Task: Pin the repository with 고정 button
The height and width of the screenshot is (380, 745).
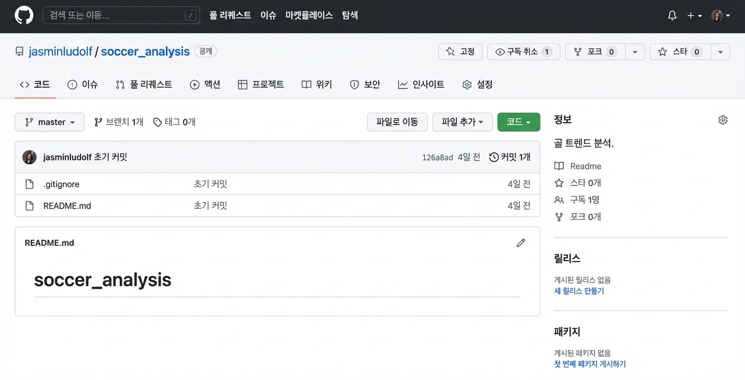Action: 460,52
